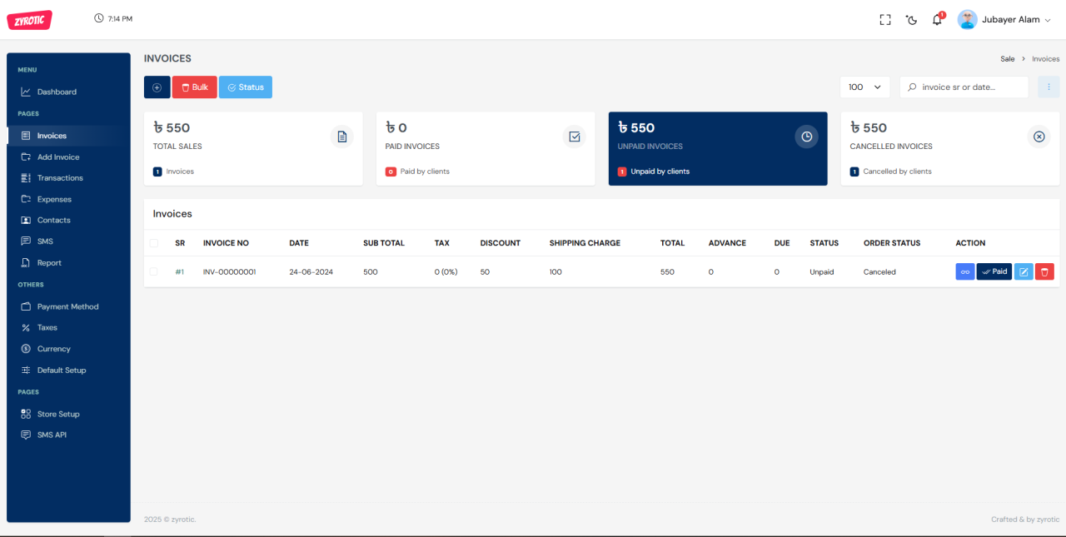Click the search magnifier in search box
Image resolution: width=1066 pixels, height=537 pixels.
pyautogui.click(x=912, y=87)
